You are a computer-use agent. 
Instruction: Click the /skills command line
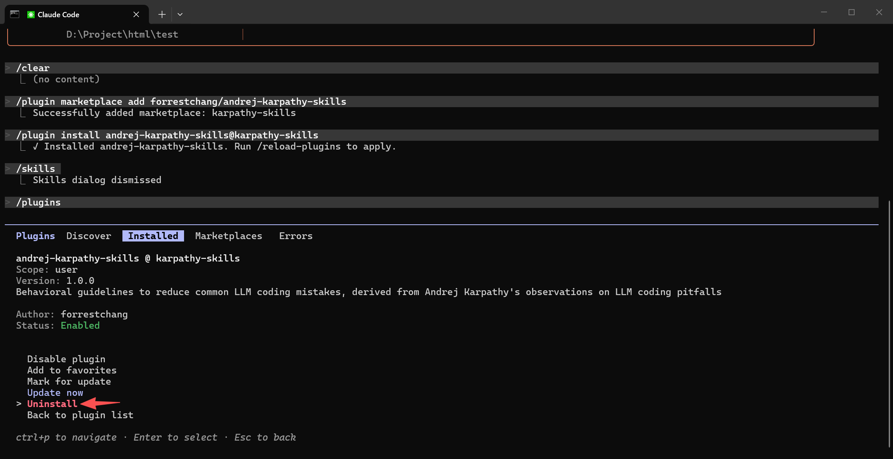33,169
